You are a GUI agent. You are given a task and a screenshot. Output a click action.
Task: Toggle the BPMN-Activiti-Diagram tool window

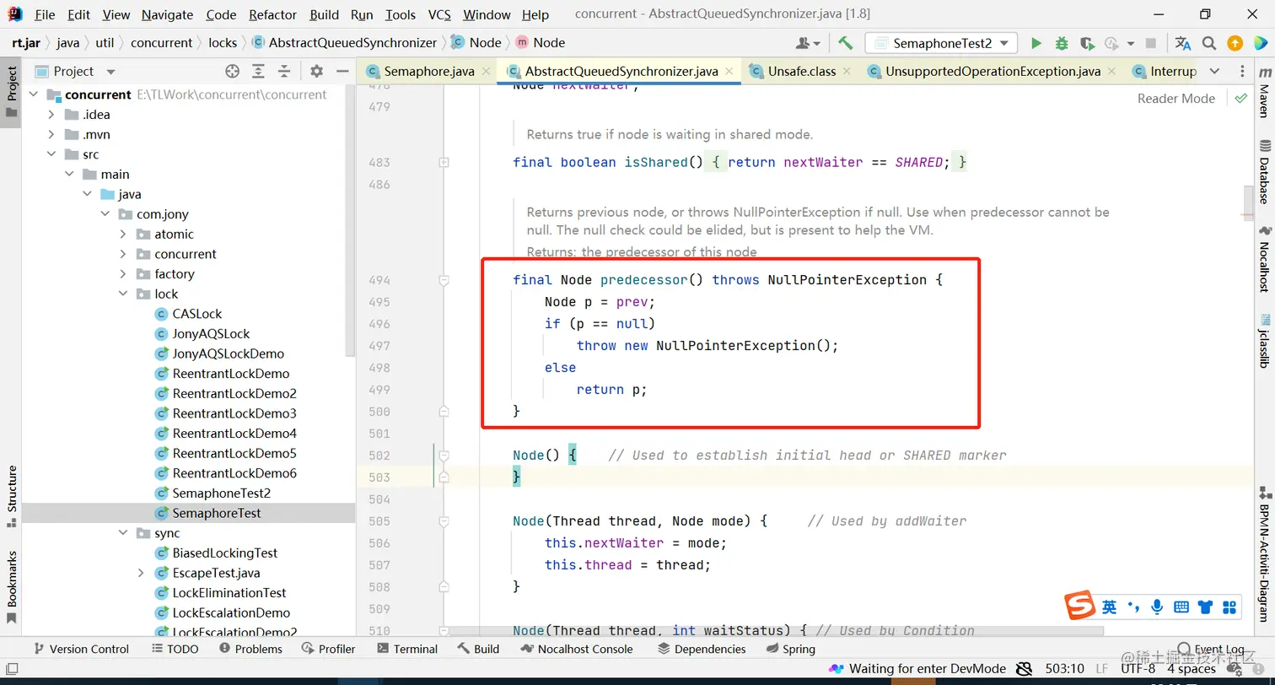(x=1264, y=554)
